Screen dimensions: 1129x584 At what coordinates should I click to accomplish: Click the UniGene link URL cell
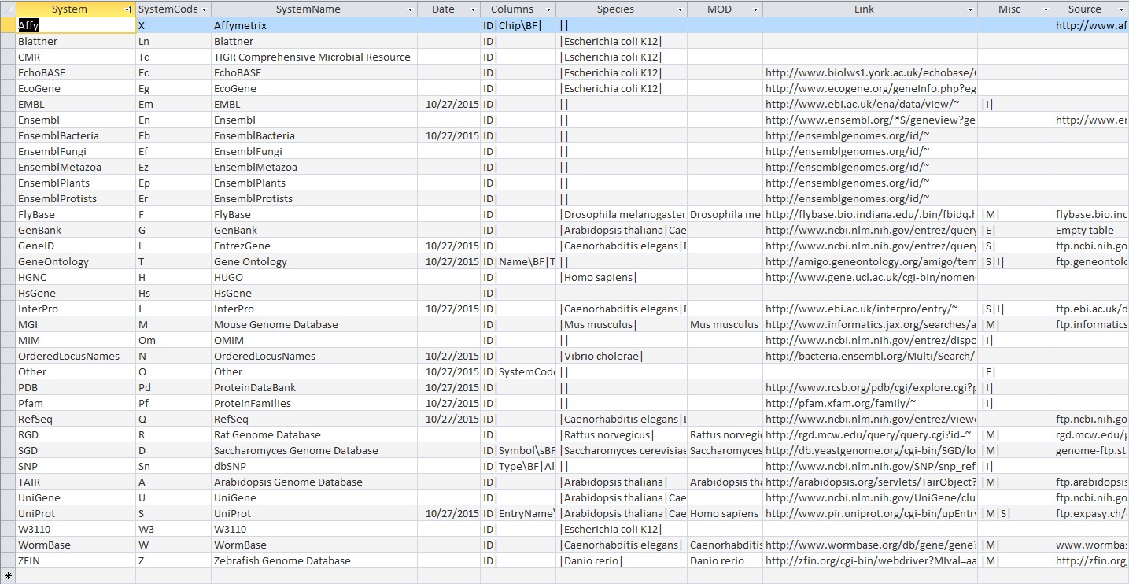870,497
